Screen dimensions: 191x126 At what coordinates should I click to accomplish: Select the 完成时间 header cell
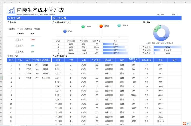pyautogui.click(x=46, y=60)
